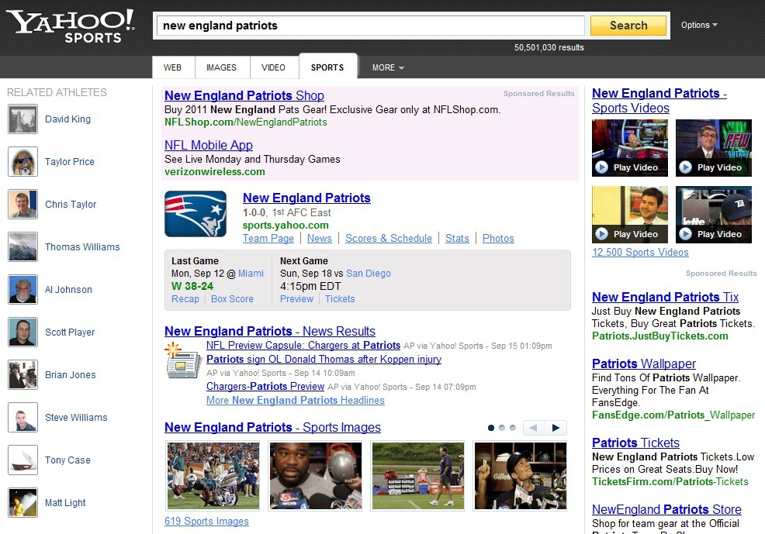The height and width of the screenshot is (534, 765).
Task: Open the Last Game Recap link
Action: click(x=185, y=298)
